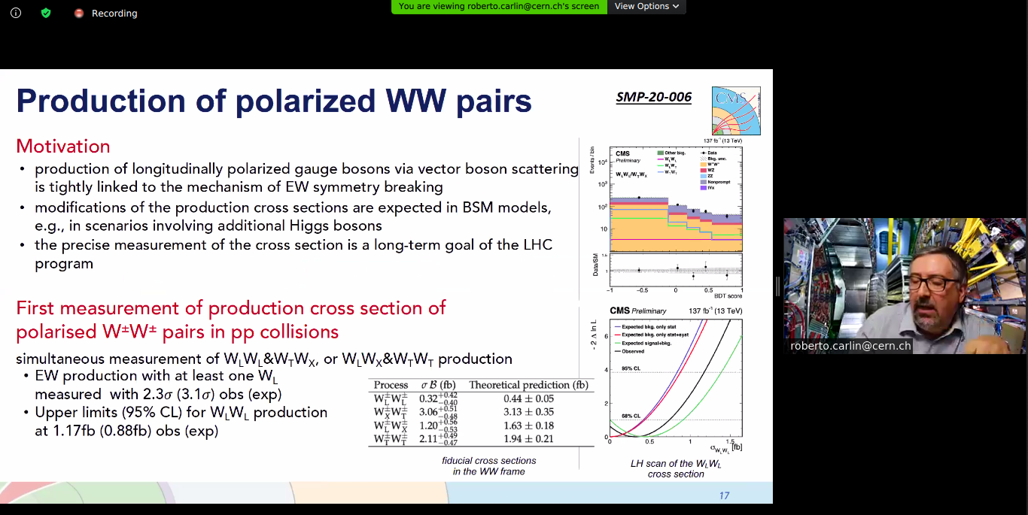The image size is (1028, 515).
Task: Open the meeting information icon
Action: click(16, 13)
